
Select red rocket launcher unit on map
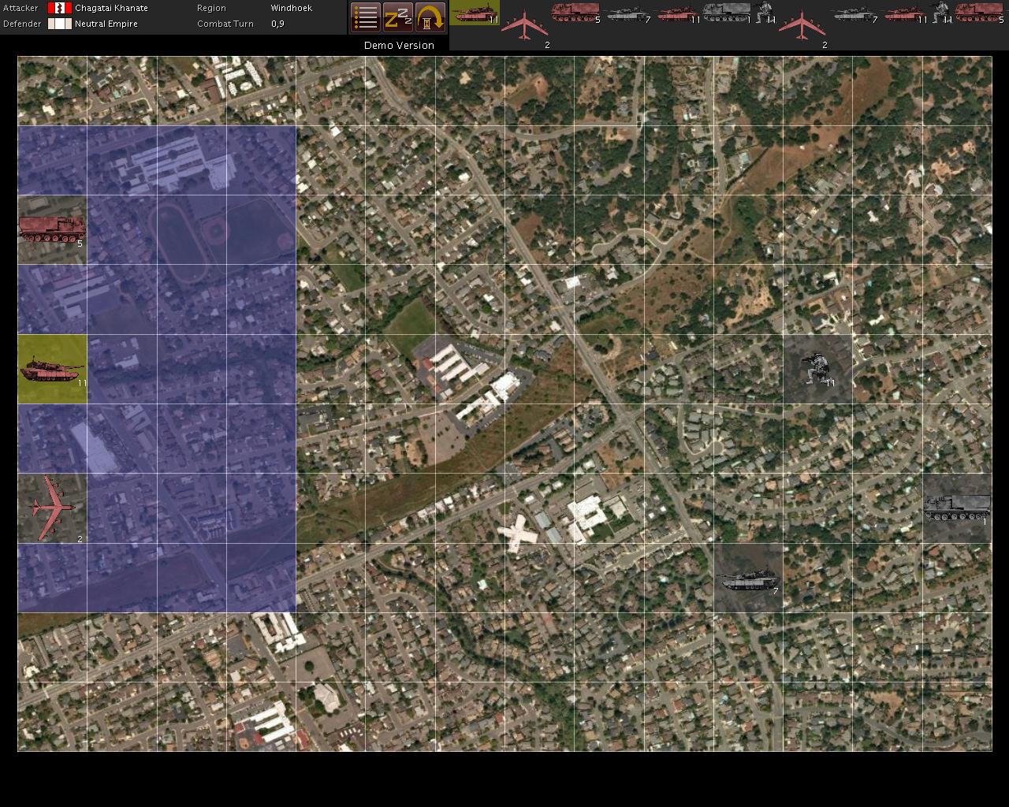pos(52,229)
